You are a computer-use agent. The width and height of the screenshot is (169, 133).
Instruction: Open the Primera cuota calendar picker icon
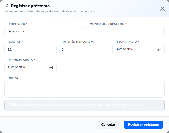51,67
